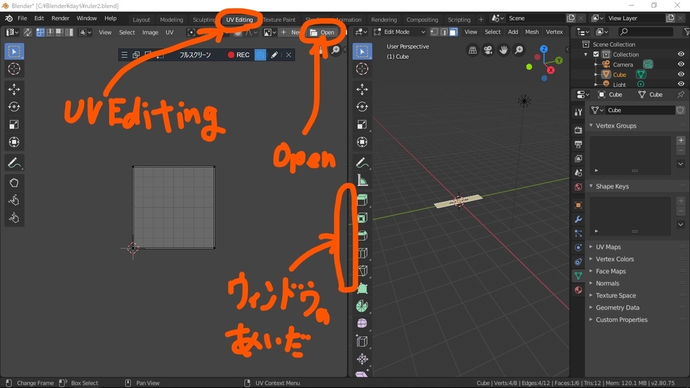Expand the UV Maps panel
The width and height of the screenshot is (690, 388).
591,247
